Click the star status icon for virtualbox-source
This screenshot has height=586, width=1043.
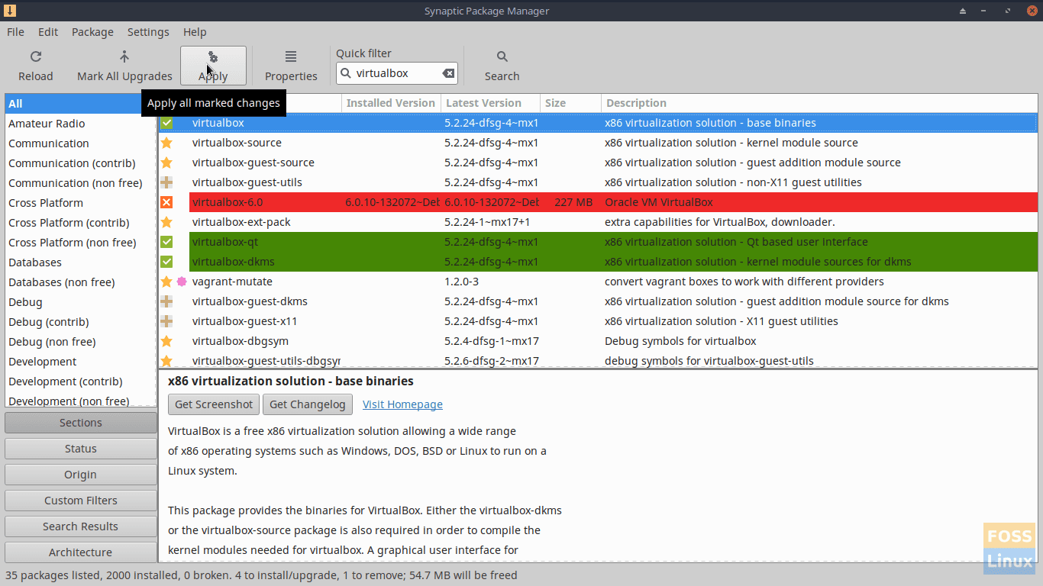pos(166,143)
